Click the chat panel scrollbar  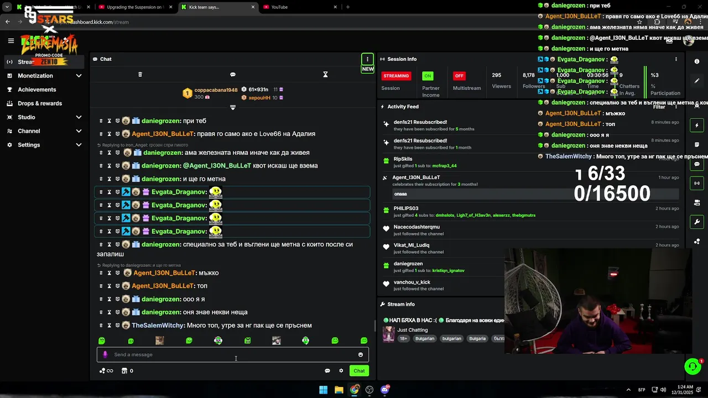pos(374,326)
